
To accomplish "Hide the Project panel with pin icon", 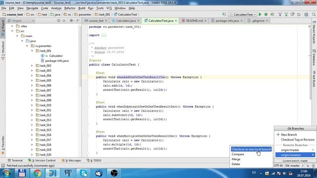I will click(x=78, y=21).
